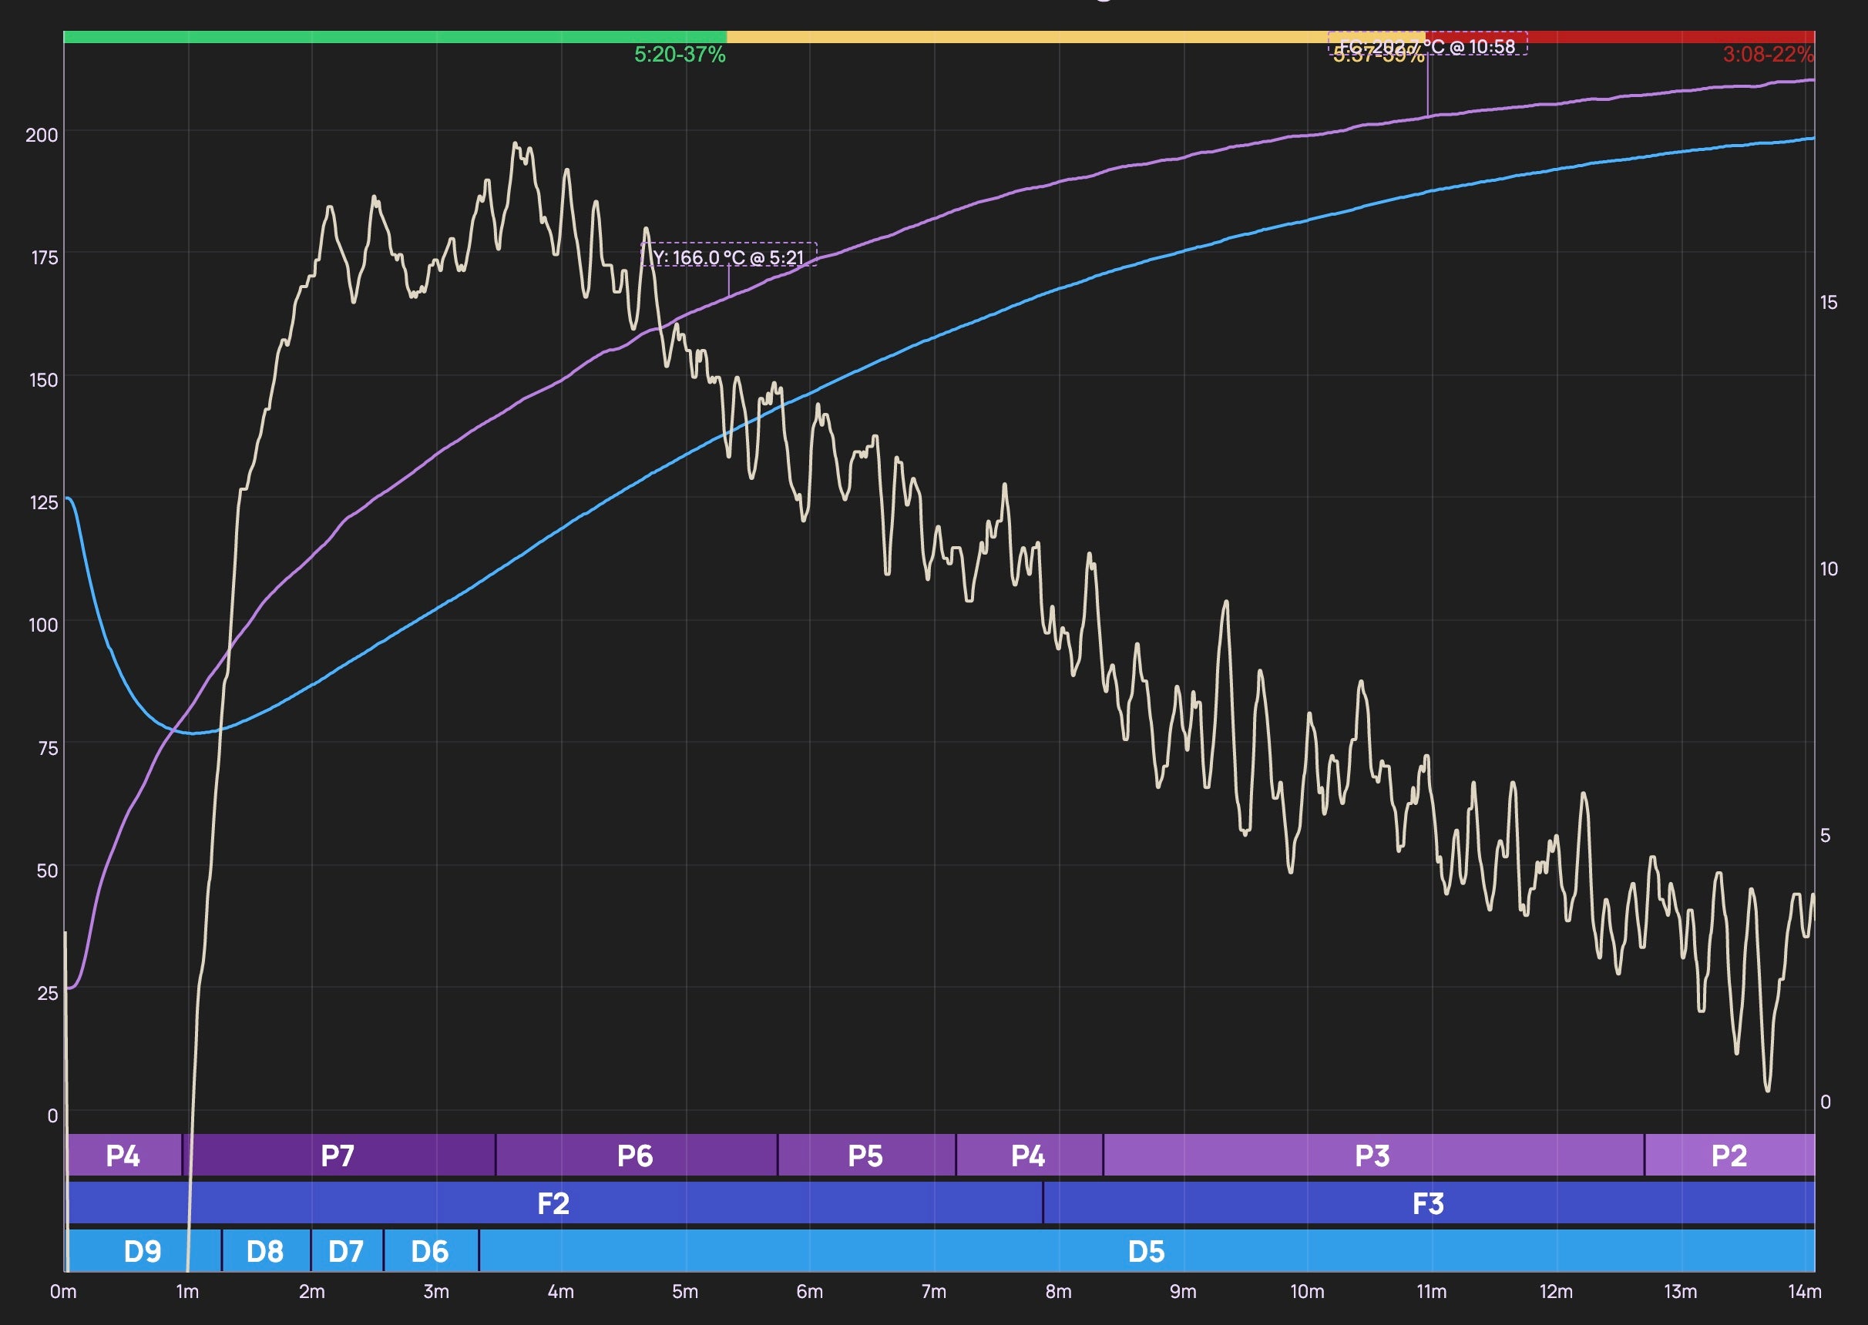Click the '9m' time axis label
This screenshot has height=1325, width=1868.
(1184, 1292)
